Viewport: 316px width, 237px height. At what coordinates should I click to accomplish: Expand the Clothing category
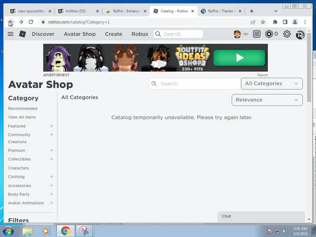(x=52, y=177)
